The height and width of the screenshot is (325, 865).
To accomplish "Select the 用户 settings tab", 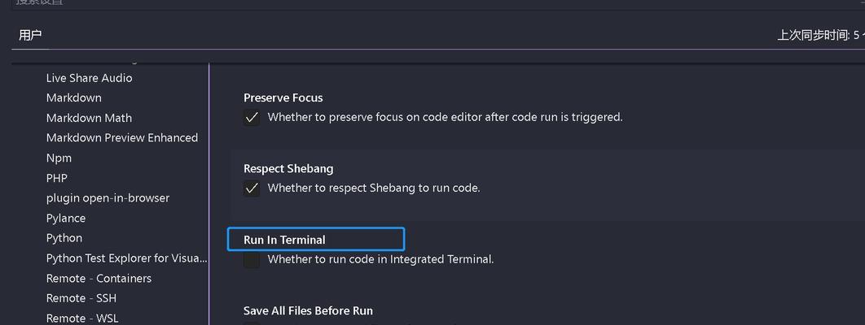I will coord(30,36).
